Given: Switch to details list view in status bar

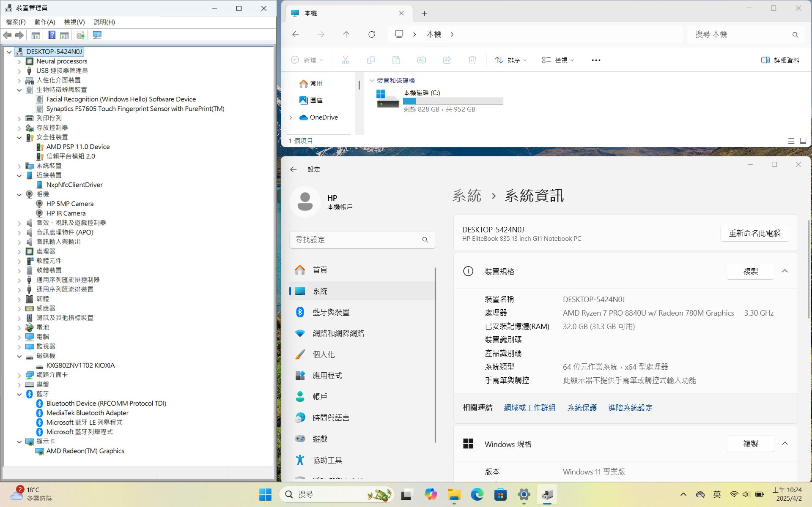Looking at the screenshot, I should pos(791,141).
